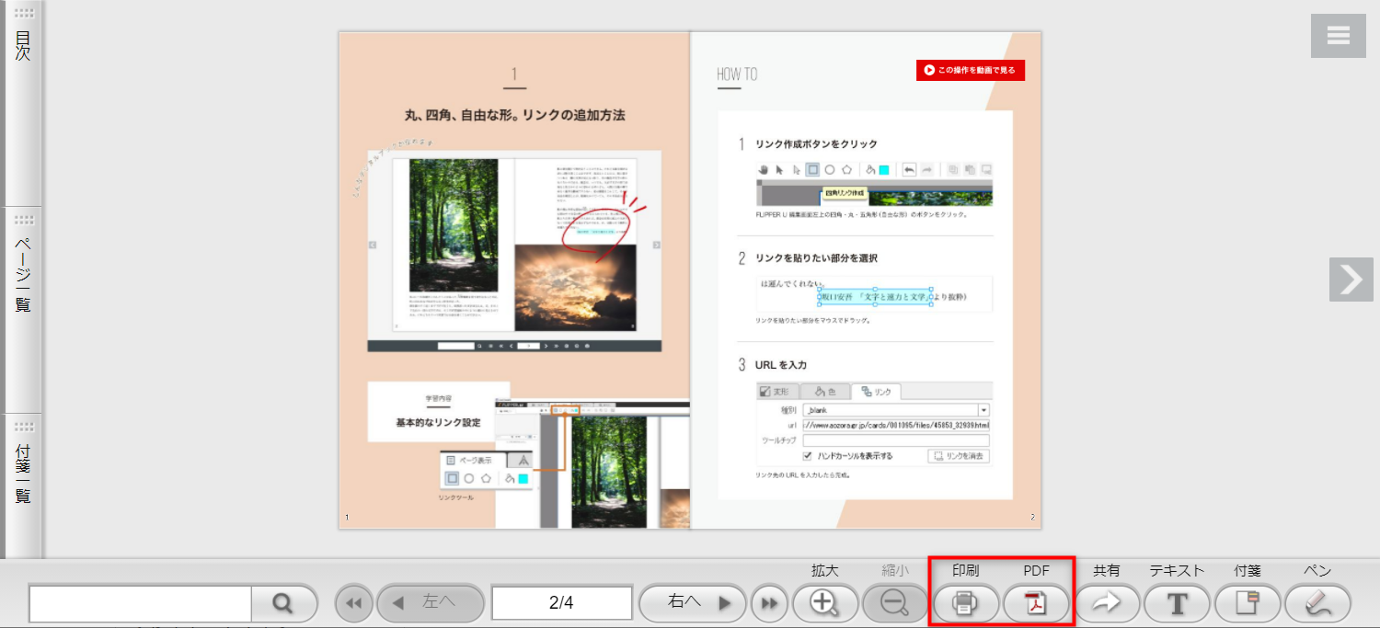Click the red この操作を動画で見る button

coord(970,70)
